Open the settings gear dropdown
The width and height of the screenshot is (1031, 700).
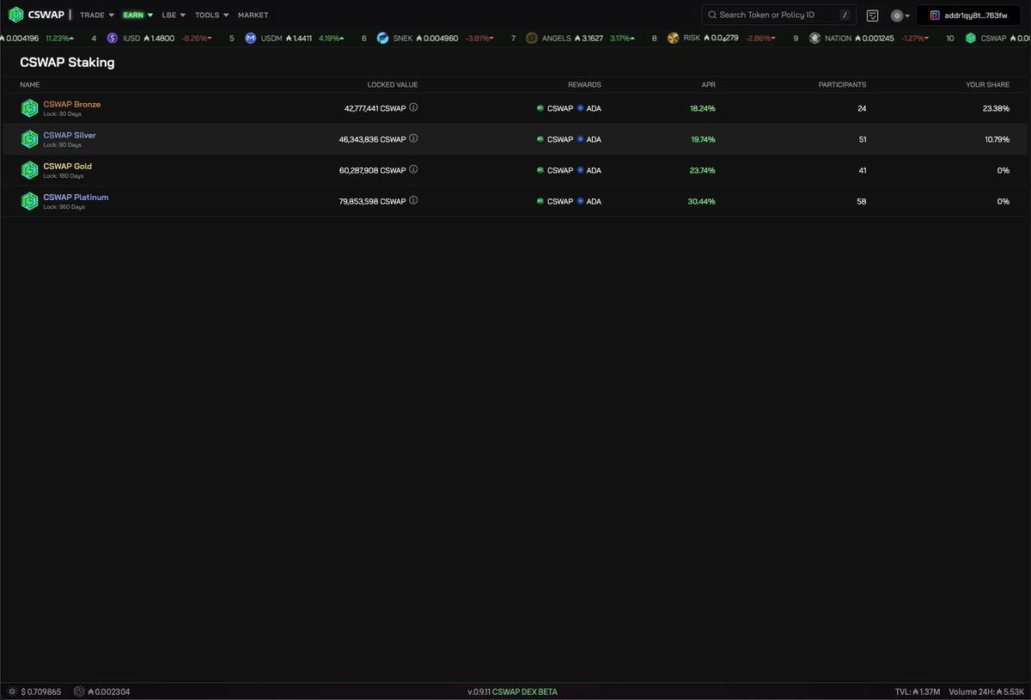[900, 15]
